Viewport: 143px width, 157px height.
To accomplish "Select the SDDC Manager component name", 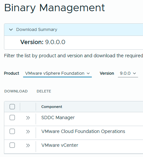I will point(58,118).
